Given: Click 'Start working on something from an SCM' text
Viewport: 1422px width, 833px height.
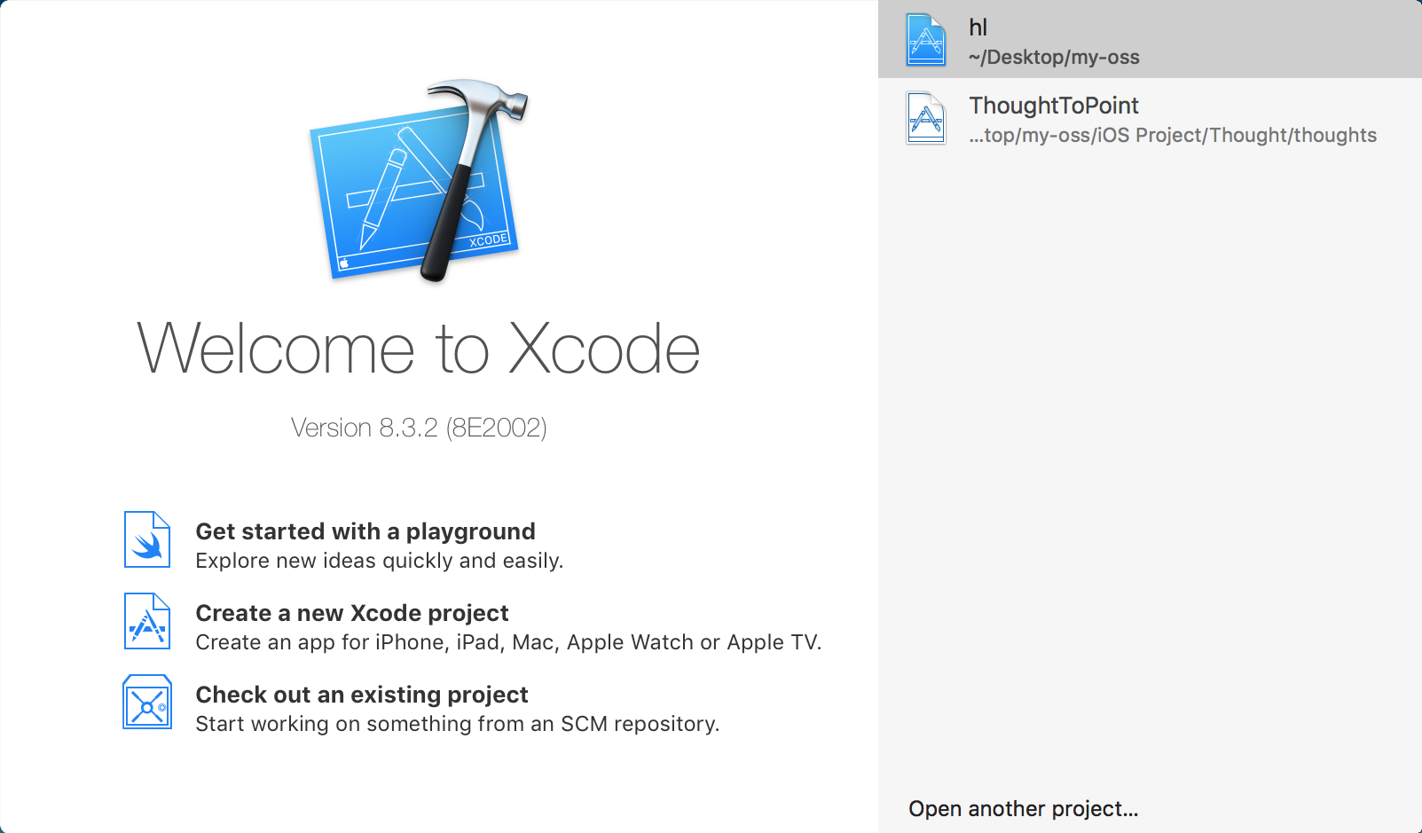Looking at the screenshot, I should pos(457,724).
